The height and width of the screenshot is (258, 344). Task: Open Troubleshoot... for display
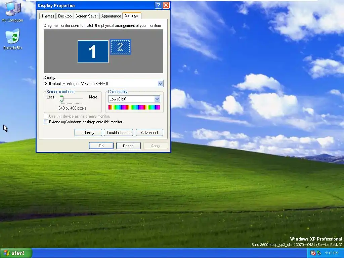pyautogui.click(x=118, y=132)
